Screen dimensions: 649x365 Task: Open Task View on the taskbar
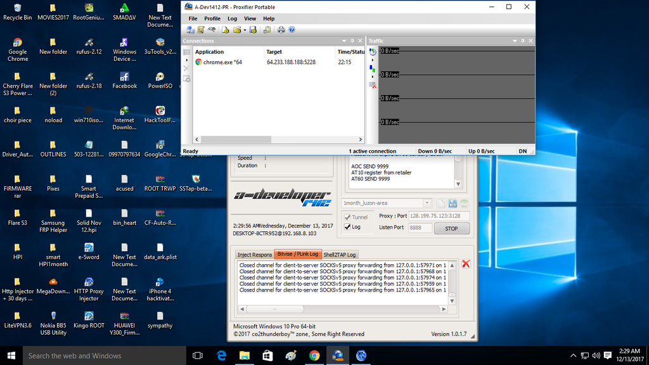tap(198, 355)
